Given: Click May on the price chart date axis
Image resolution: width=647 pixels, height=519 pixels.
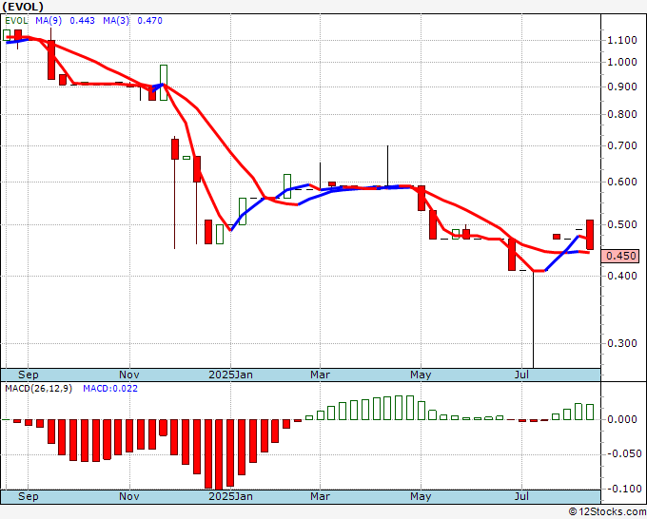Looking at the screenshot, I should (421, 375).
